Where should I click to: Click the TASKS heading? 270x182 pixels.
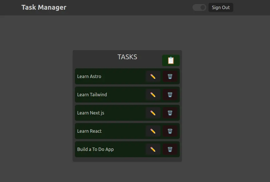pyautogui.click(x=127, y=57)
